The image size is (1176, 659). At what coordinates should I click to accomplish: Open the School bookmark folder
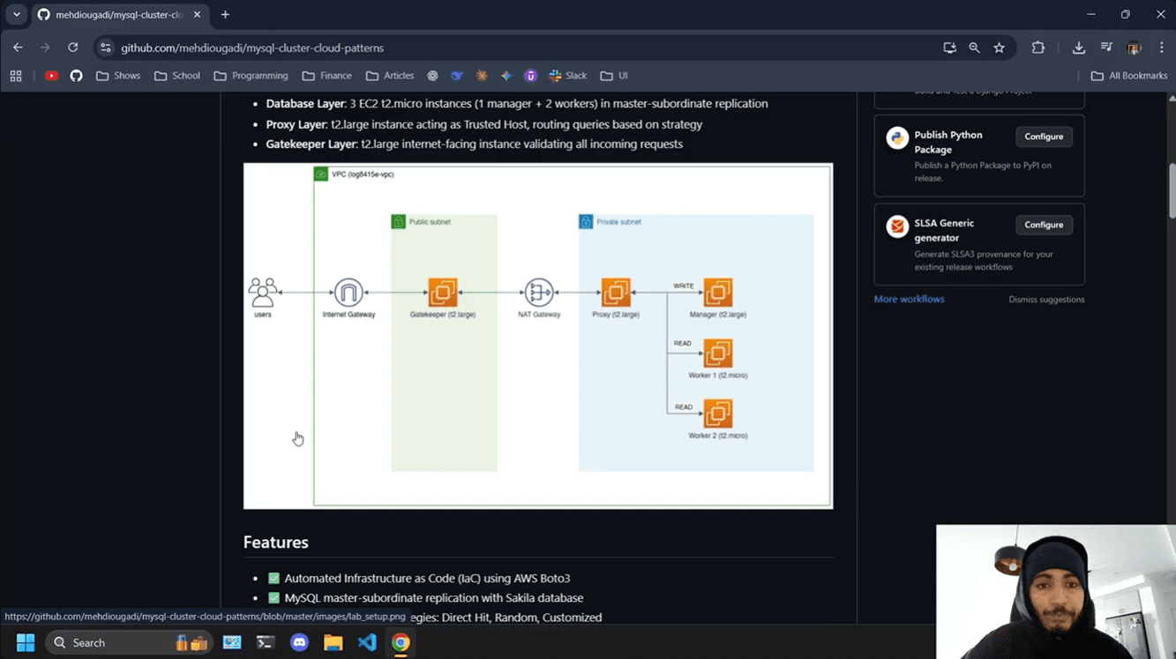pyautogui.click(x=177, y=76)
